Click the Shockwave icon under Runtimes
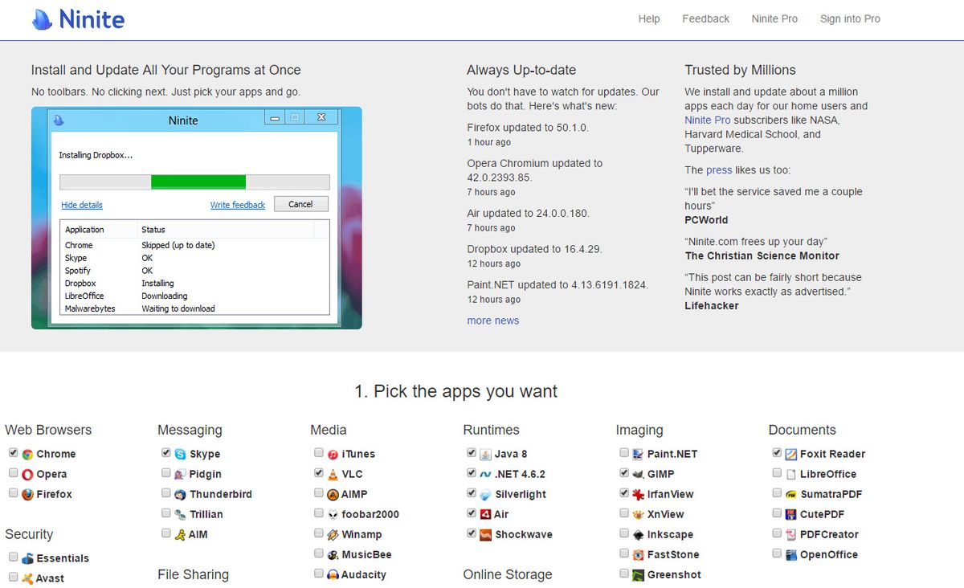Screen dimensions: 964x588 (x=486, y=533)
